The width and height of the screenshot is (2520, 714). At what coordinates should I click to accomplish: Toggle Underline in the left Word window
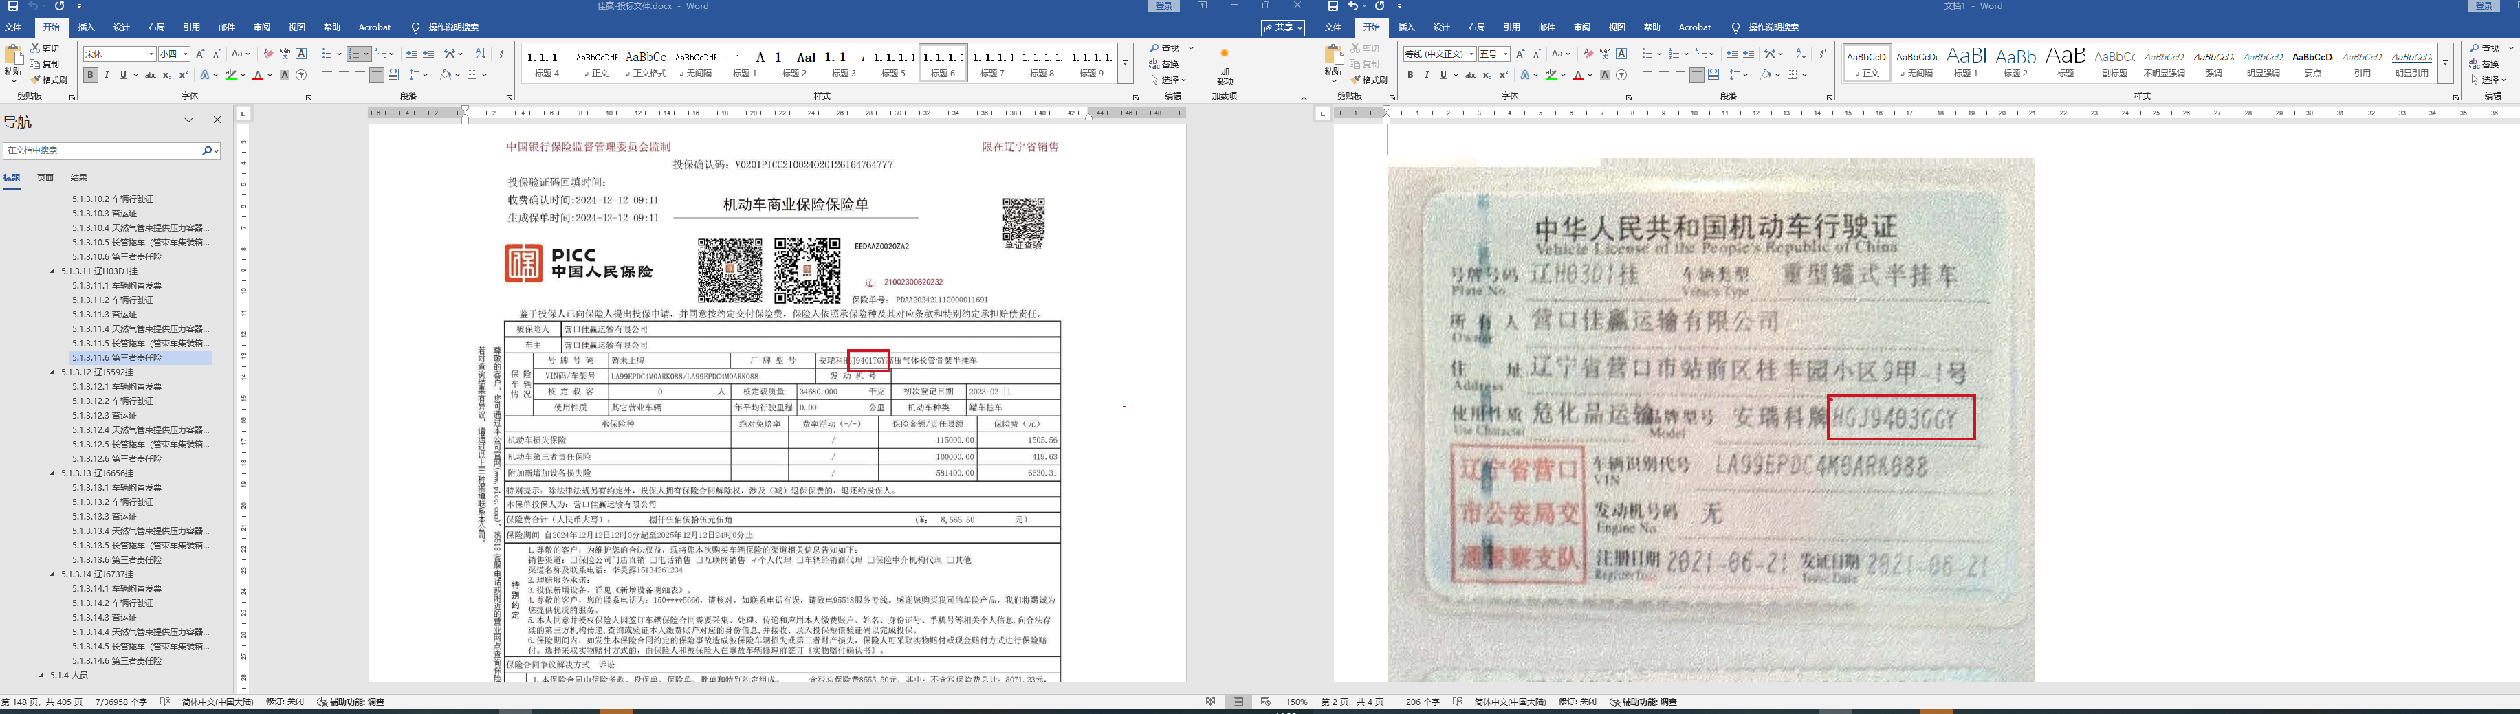[x=123, y=76]
